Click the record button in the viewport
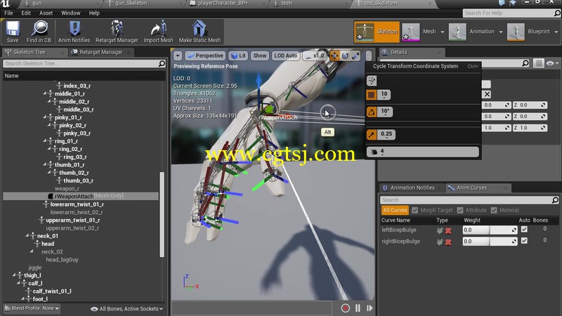Image resolution: width=562 pixels, height=316 pixels. pyautogui.click(x=345, y=308)
